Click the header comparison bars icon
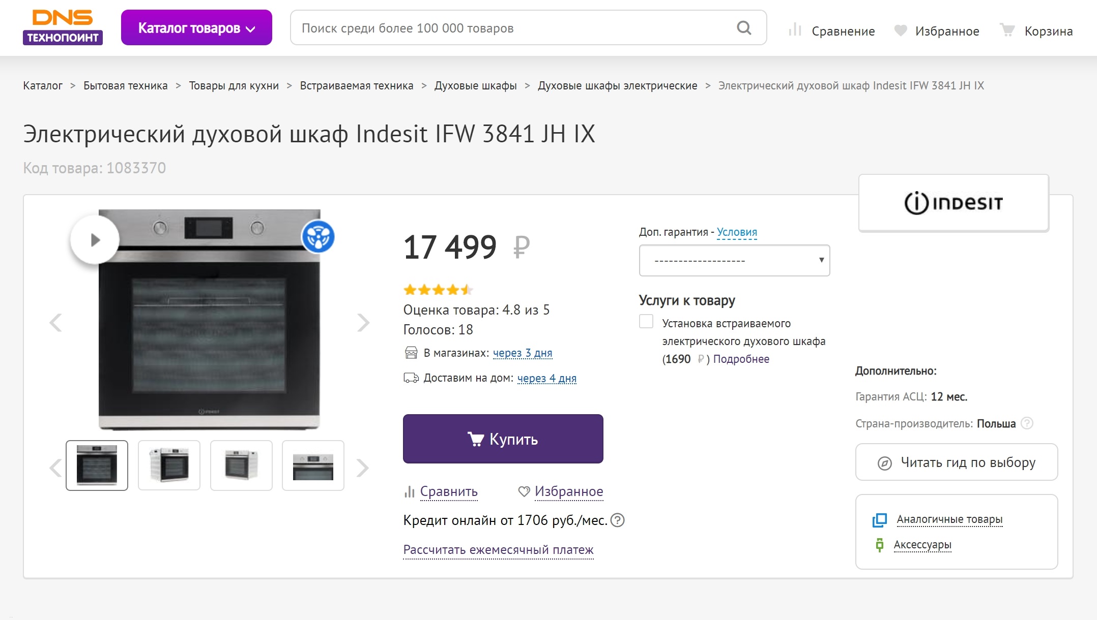1097x620 pixels. 795,30
